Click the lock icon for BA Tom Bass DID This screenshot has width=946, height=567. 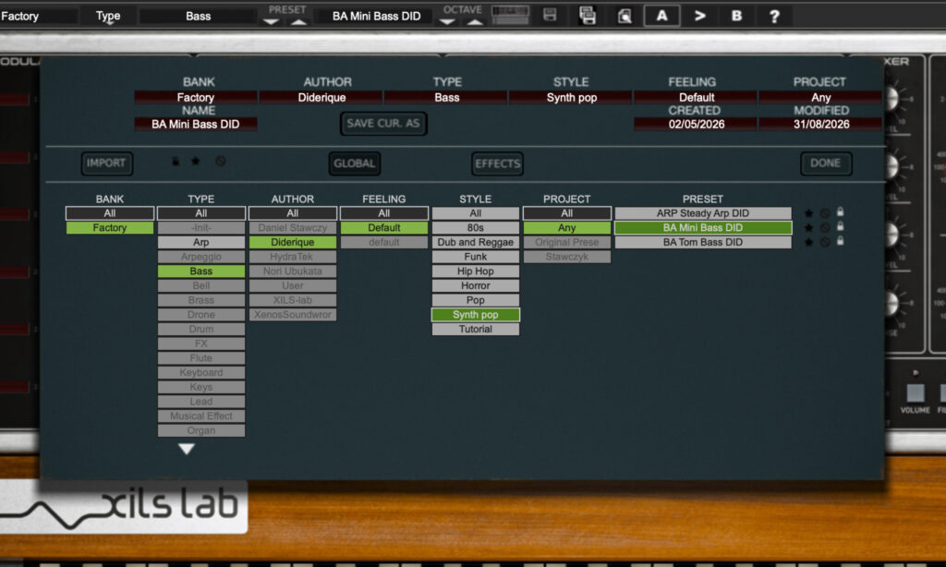tap(840, 241)
